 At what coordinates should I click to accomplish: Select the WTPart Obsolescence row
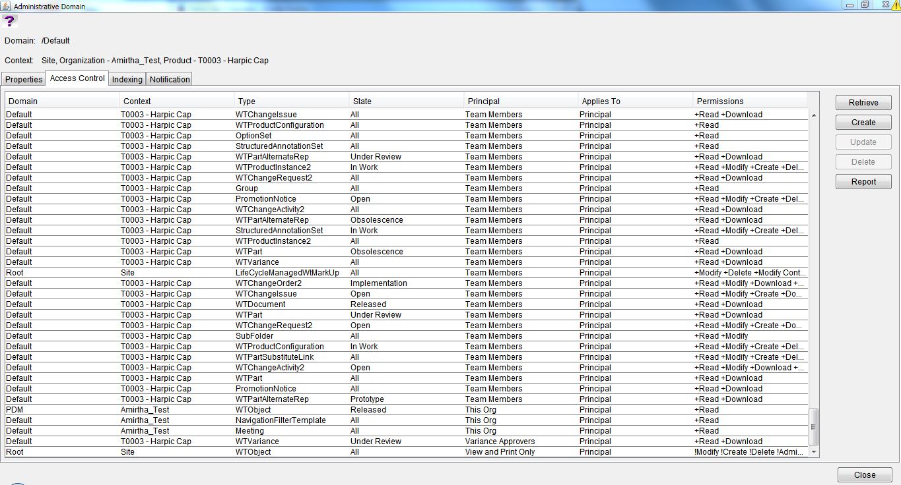click(x=407, y=252)
